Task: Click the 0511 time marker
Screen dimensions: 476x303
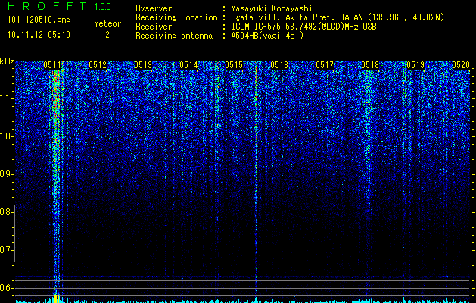Action: (53, 65)
